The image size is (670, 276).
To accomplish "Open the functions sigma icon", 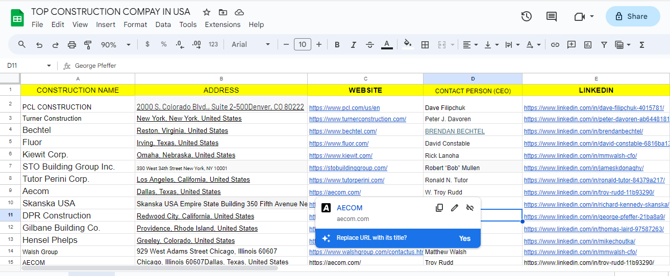I will pyautogui.click(x=642, y=45).
